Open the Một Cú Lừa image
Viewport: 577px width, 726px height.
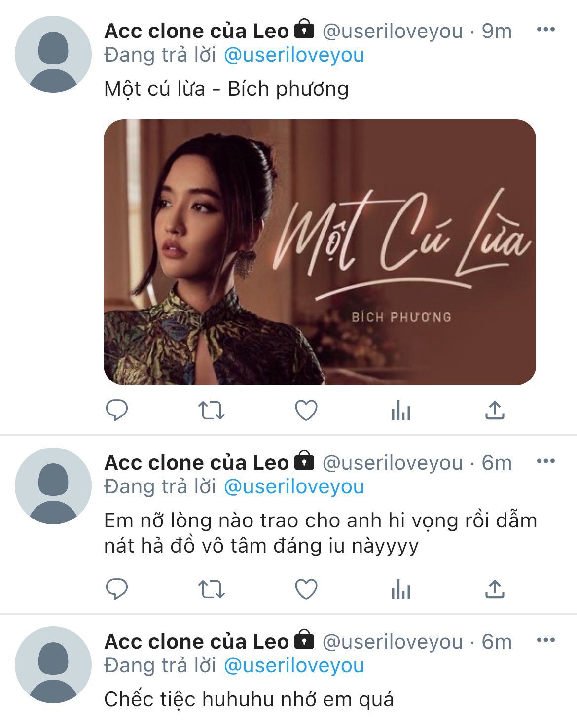320,252
